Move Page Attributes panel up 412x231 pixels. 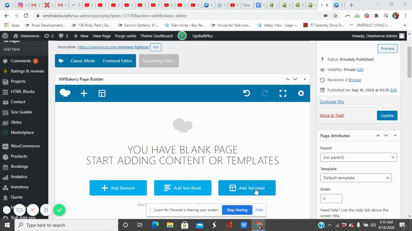(378, 135)
